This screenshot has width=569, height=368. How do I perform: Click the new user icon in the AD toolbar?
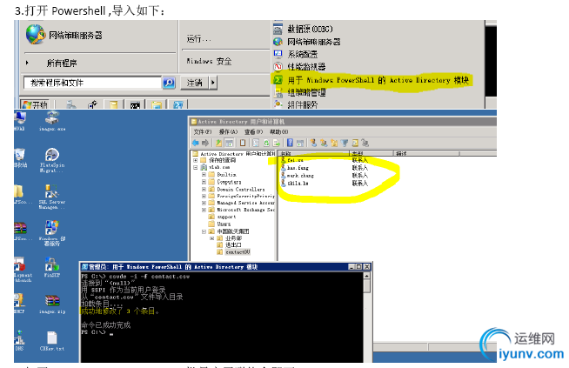313,143
